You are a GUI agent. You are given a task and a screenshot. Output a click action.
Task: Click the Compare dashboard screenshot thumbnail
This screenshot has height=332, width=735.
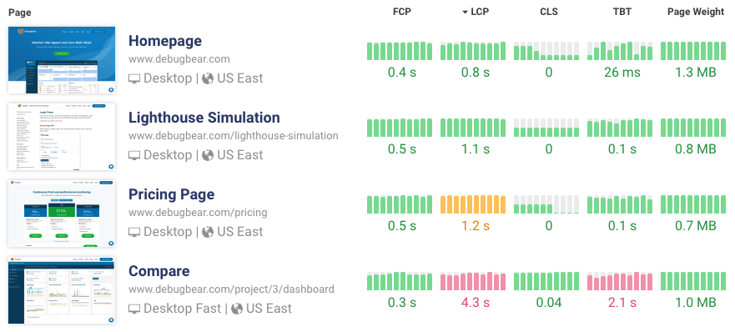[62, 290]
